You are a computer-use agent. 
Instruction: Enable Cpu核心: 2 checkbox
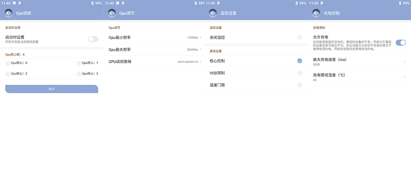[8, 74]
